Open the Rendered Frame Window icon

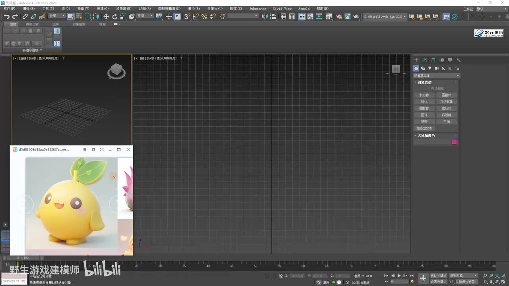click(x=348, y=16)
